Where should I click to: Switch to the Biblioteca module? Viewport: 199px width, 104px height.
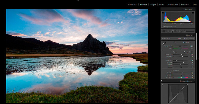click(x=132, y=5)
